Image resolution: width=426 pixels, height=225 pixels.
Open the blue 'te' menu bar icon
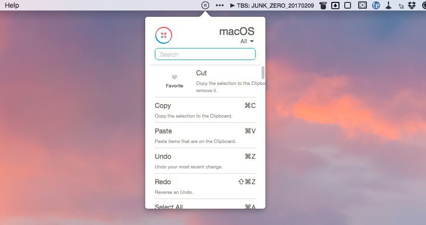point(376,5)
